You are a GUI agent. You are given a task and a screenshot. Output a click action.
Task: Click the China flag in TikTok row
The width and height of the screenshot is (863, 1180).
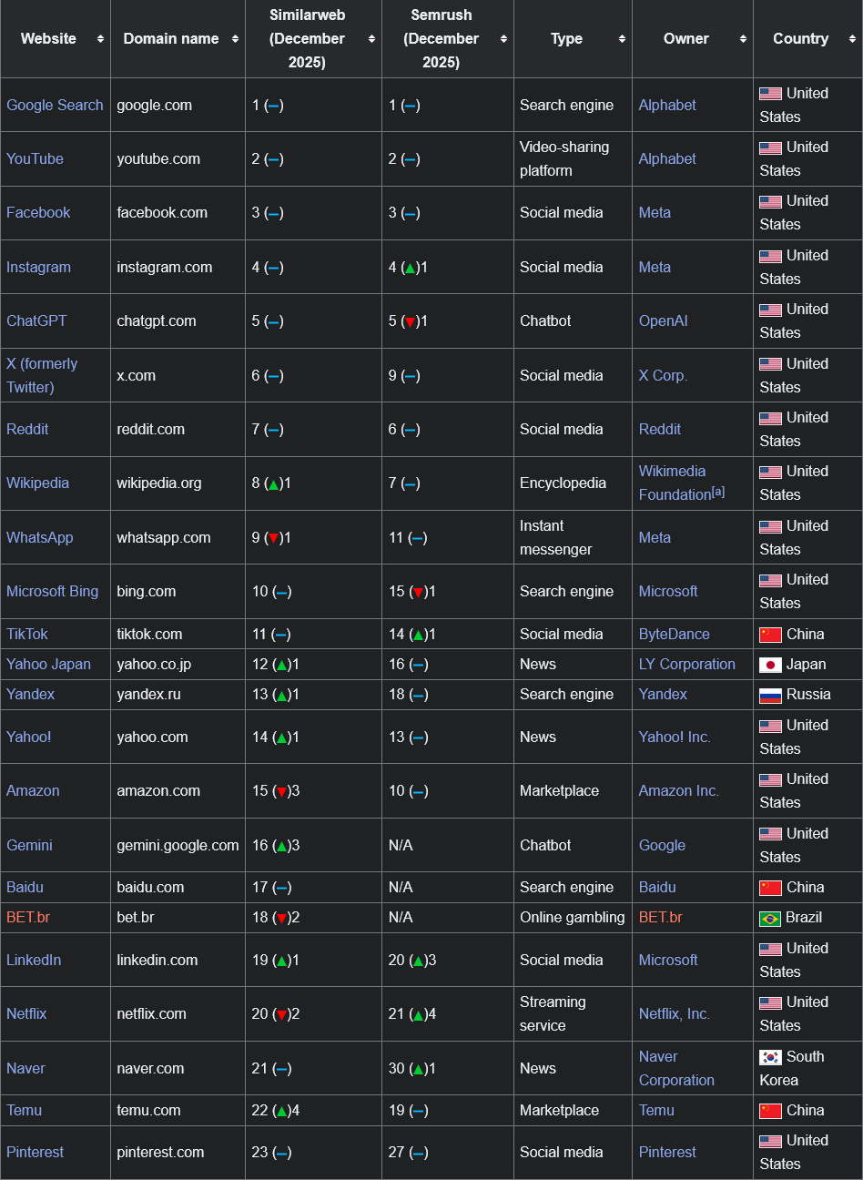click(x=770, y=635)
